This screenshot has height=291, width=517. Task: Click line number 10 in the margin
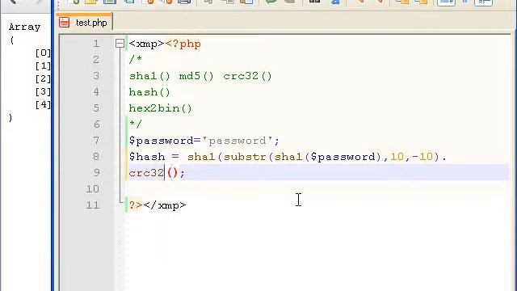pos(93,189)
